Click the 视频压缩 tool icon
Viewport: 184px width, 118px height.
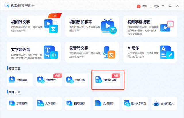click(70, 80)
